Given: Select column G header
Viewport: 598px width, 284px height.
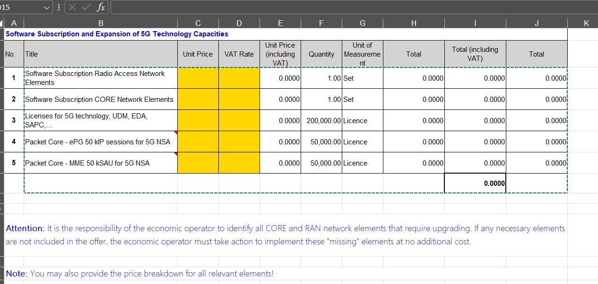Looking at the screenshot, I should click(363, 23).
